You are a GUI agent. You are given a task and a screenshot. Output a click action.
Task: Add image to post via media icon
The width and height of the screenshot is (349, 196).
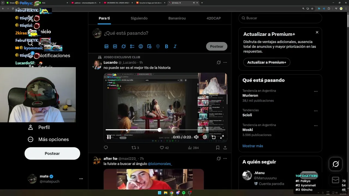click(x=106, y=47)
